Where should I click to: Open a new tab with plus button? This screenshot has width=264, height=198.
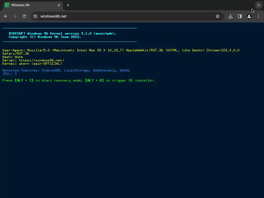68,5
